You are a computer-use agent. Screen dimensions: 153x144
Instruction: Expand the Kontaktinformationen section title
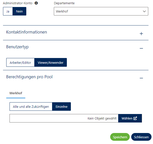(x=27, y=32)
